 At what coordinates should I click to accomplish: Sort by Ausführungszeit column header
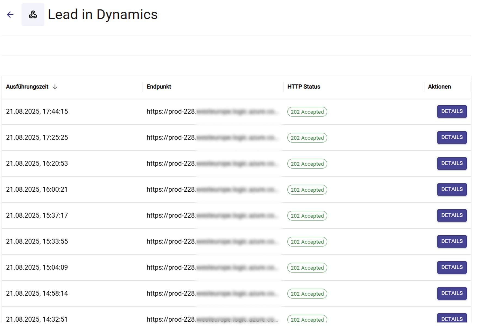click(x=27, y=87)
